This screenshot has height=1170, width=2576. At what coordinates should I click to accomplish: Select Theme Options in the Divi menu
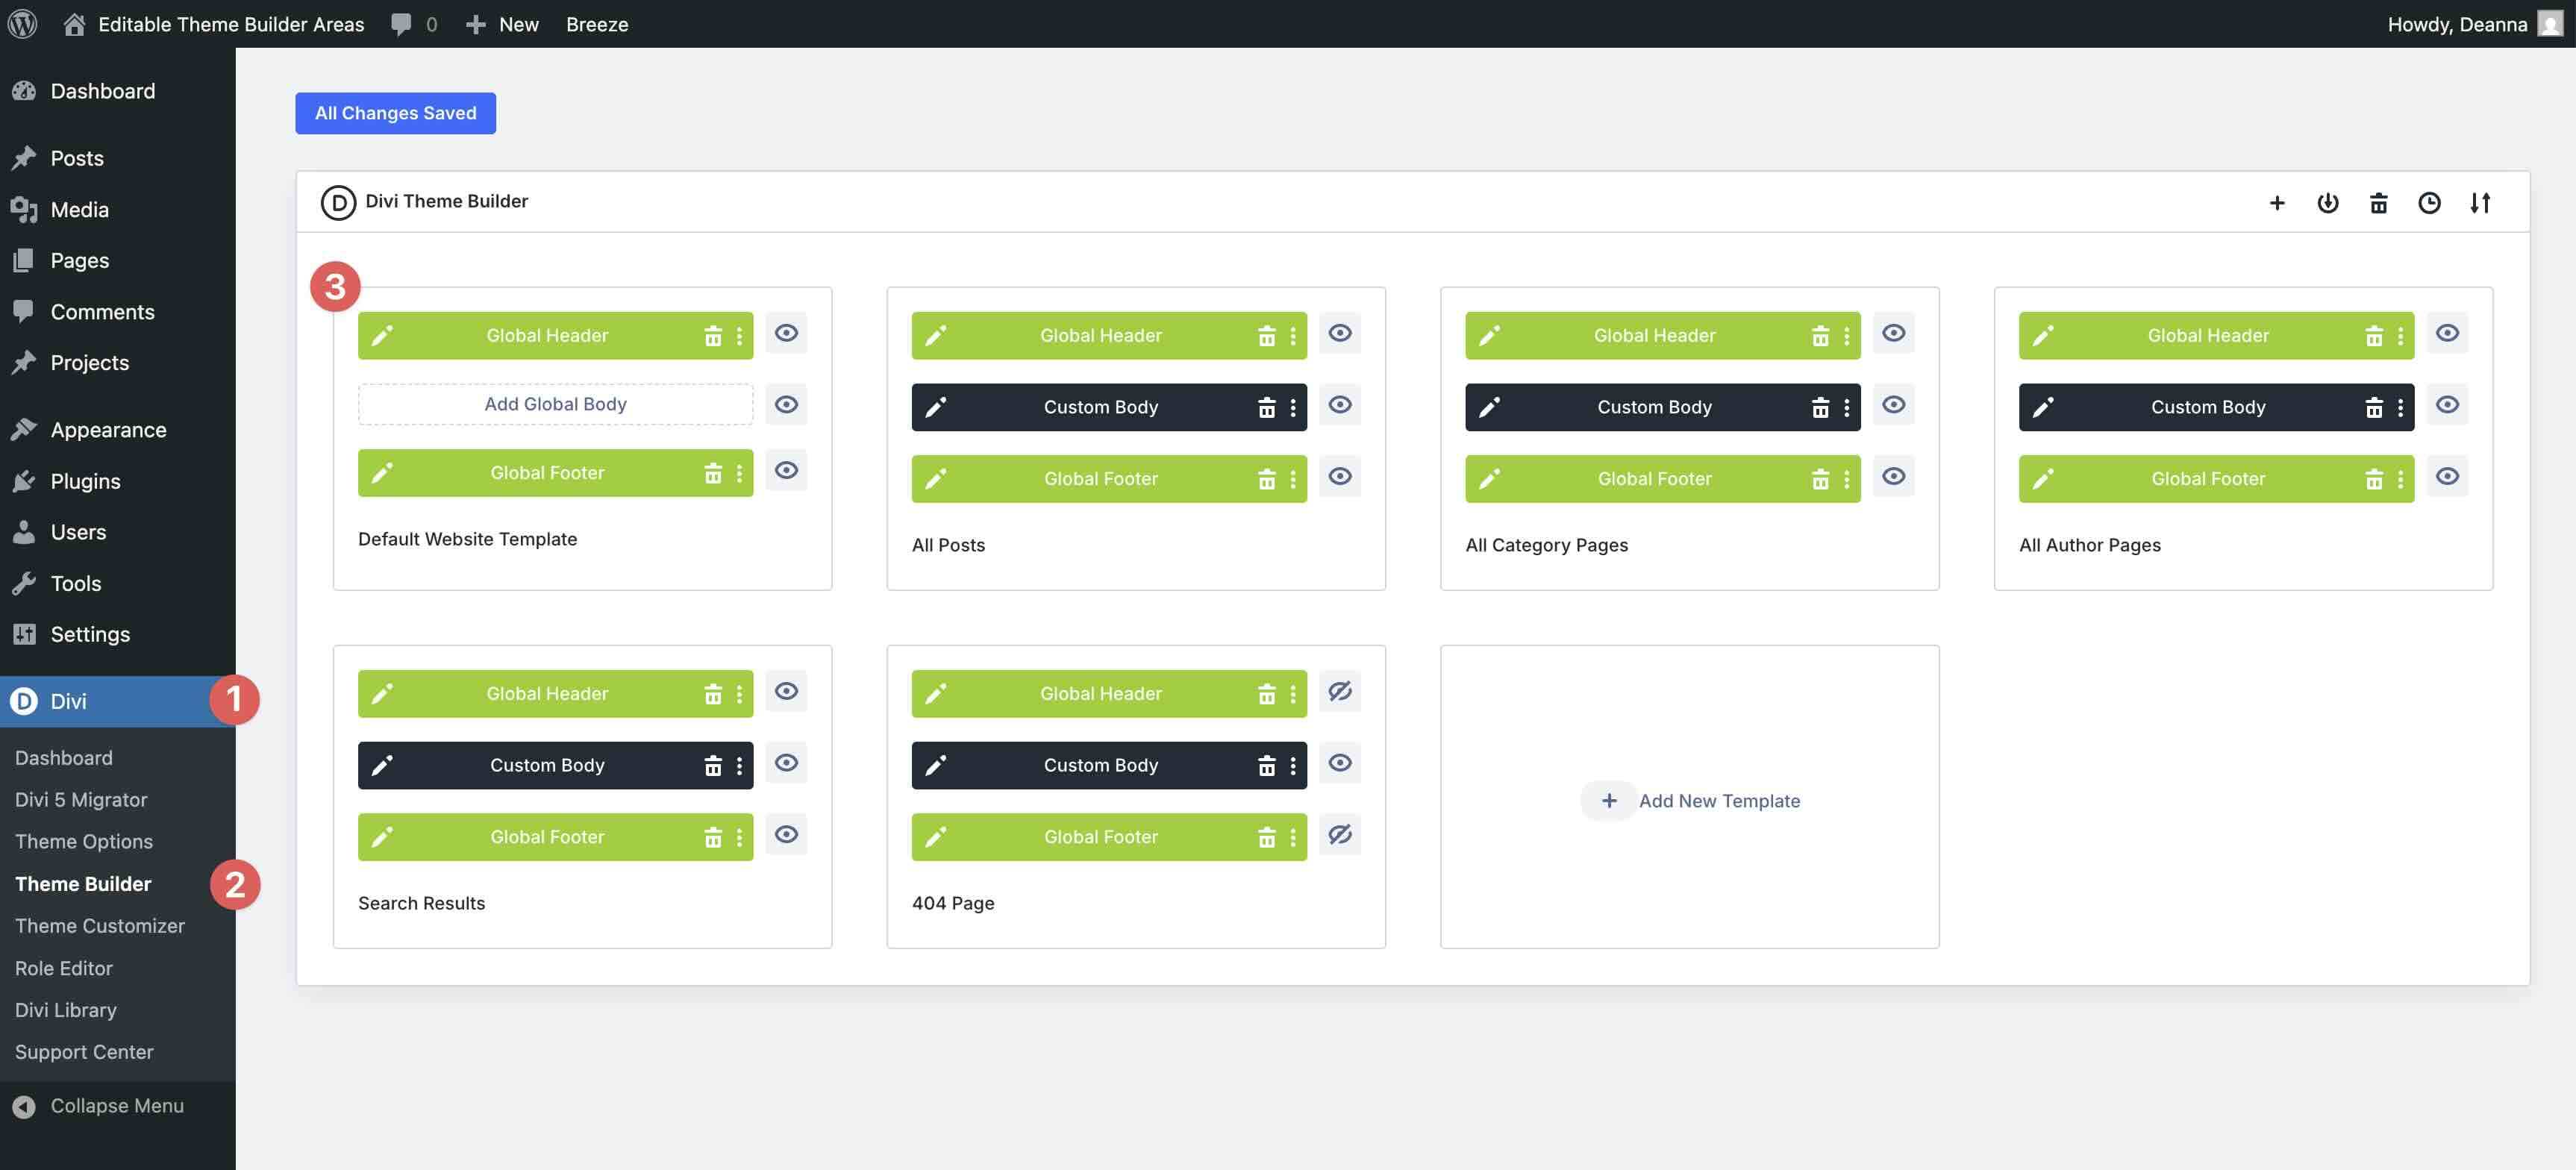(x=84, y=841)
